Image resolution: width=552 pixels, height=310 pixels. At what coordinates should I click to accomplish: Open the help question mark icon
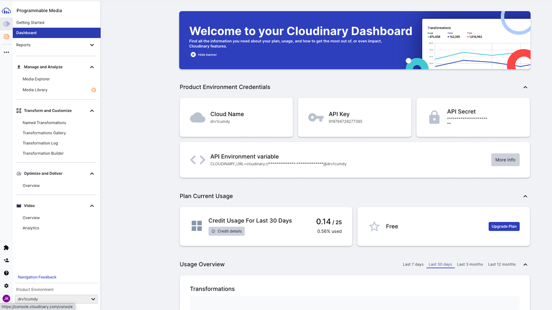[6, 273]
